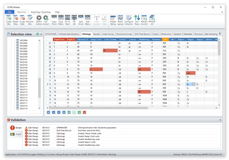The image size is (229, 160).
Task: Click the green add row button below grid
Action: coord(79,112)
